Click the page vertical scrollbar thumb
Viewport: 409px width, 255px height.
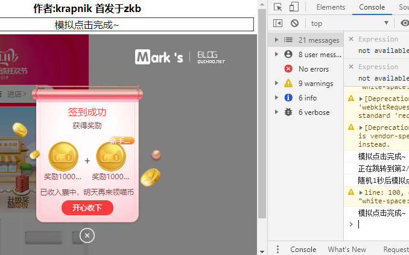coord(262,114)
